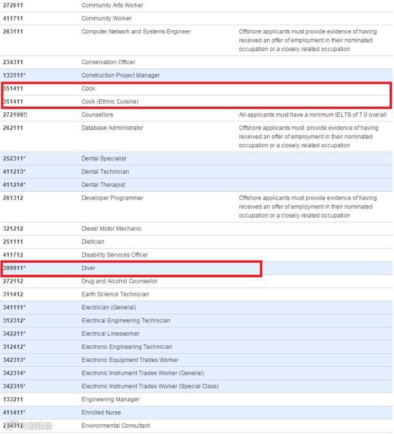394x434 pixels.
Task: Select Diver occupation
Action: pyautogui.click(x=88, y=268)
